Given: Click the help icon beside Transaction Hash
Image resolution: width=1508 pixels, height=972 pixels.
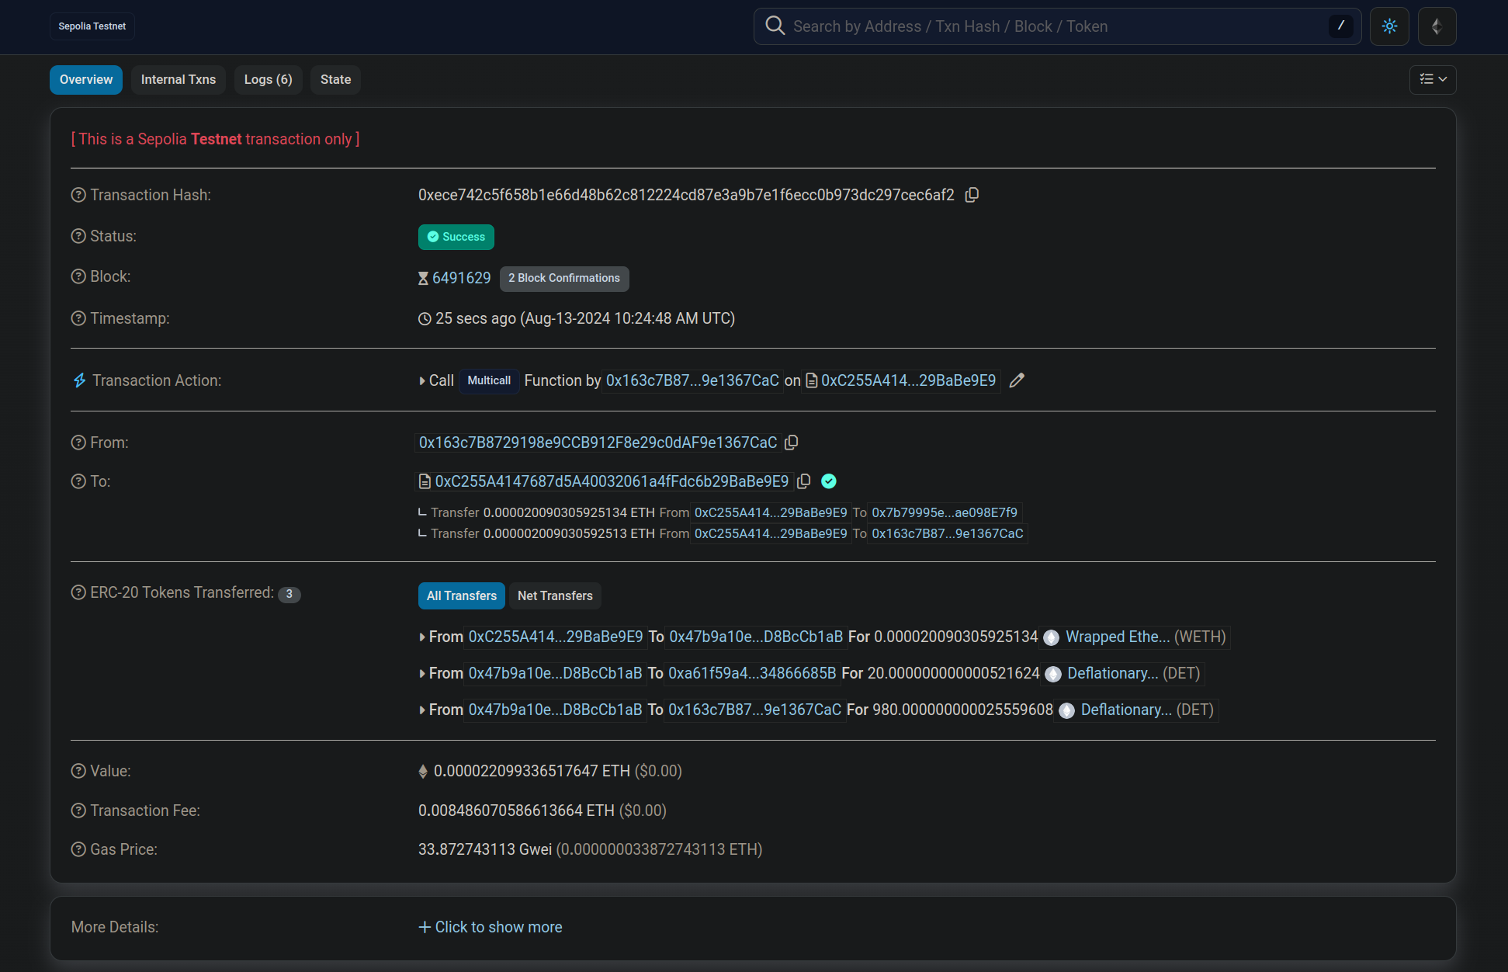Looking at the screenshot, I should (78, 195).
